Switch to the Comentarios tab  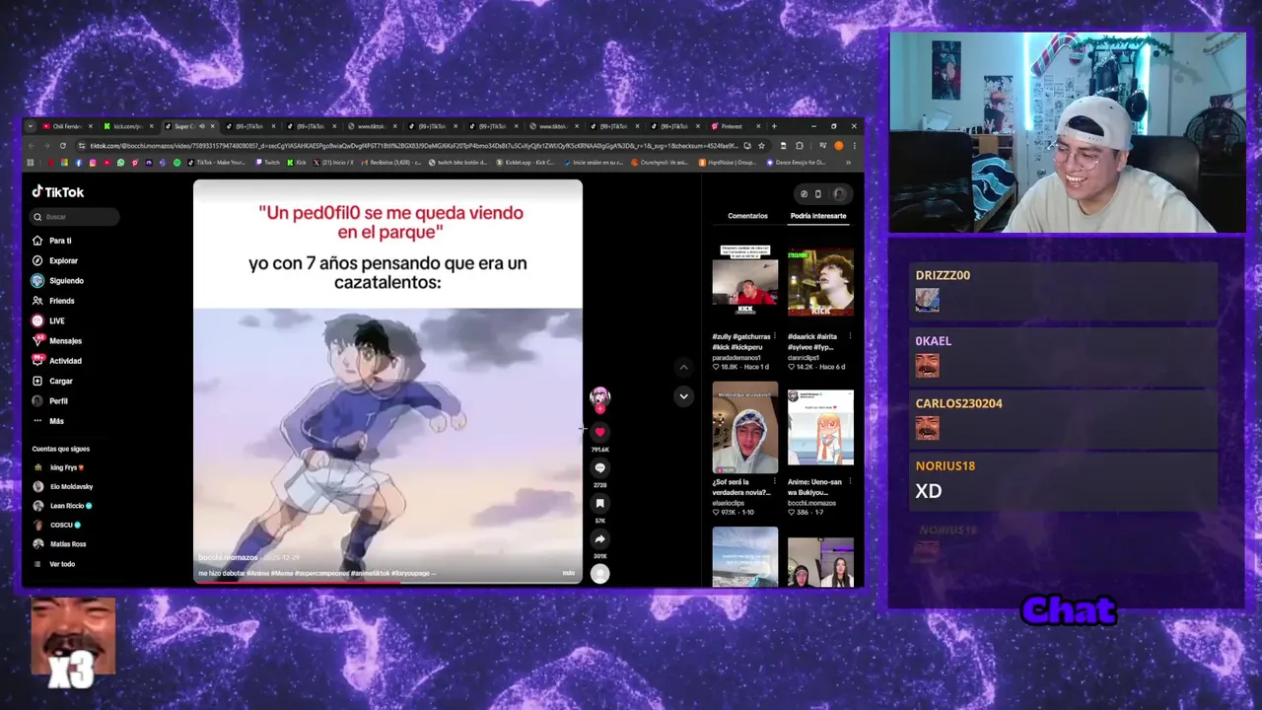click(x=747, y=216)
